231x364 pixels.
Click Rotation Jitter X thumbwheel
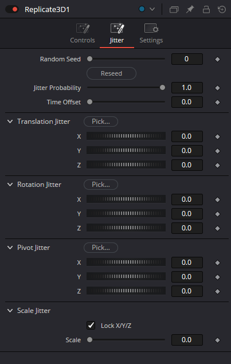pos(126,199)
